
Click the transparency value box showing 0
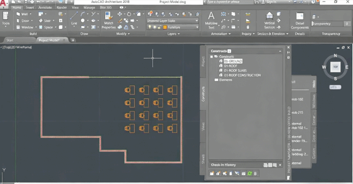[x=347, y=24]
